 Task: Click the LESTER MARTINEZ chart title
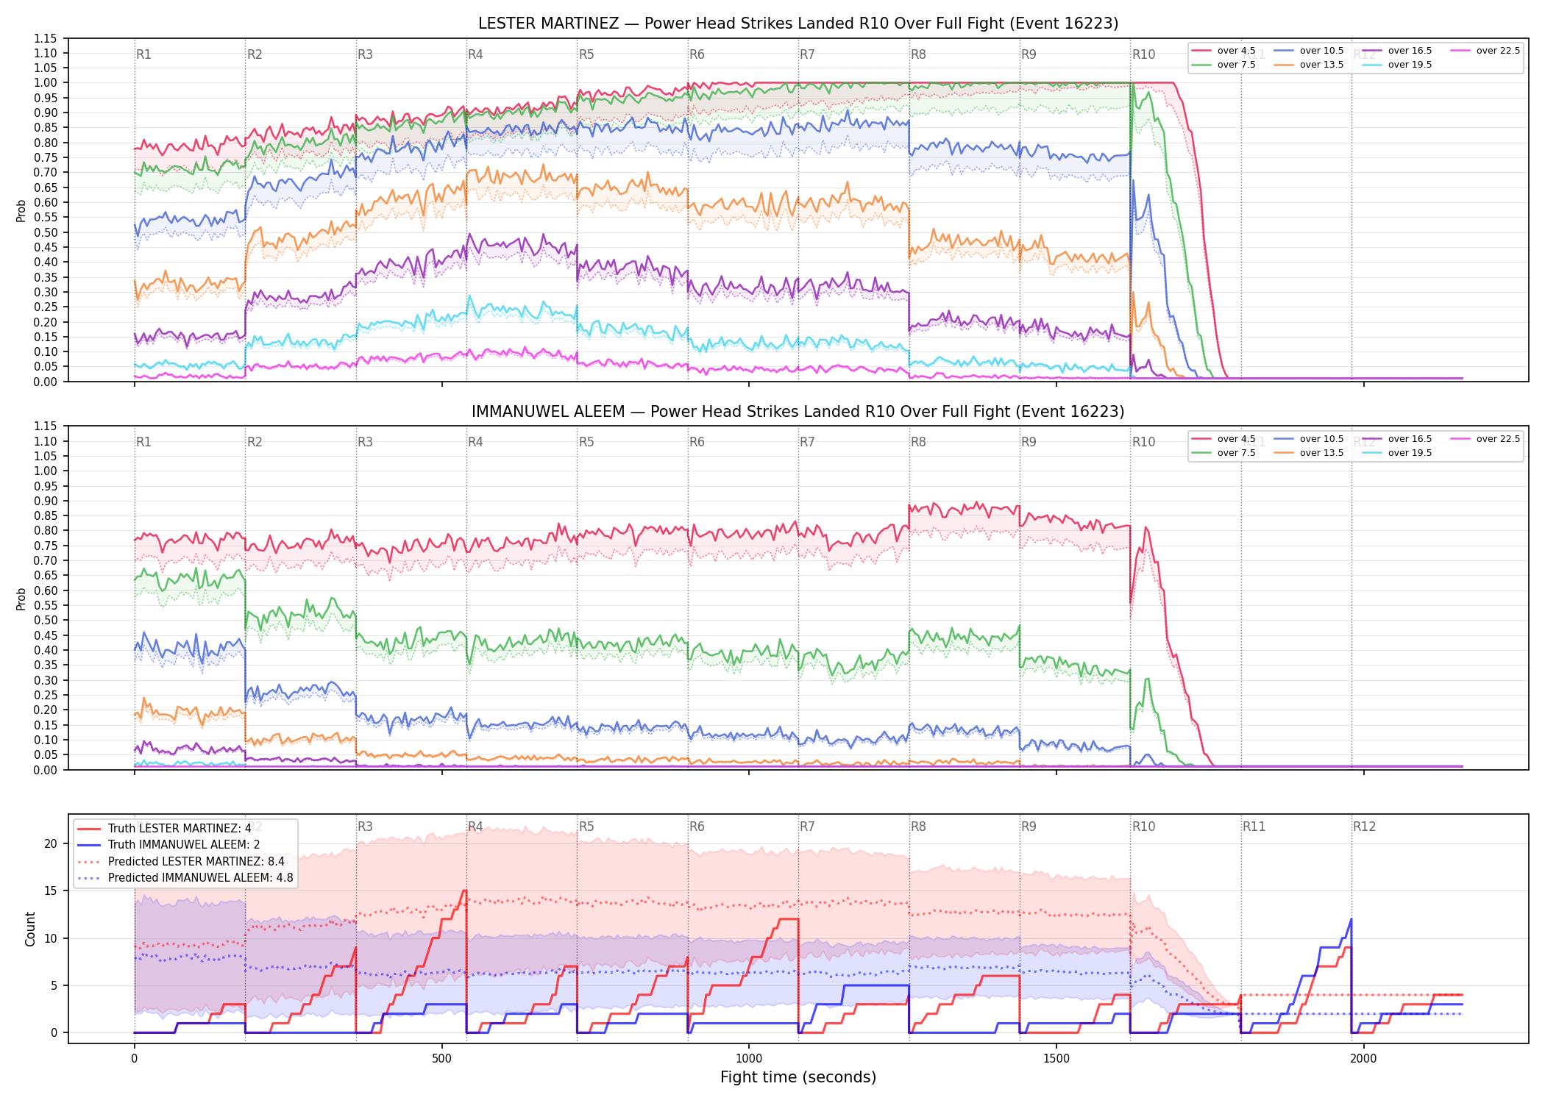[x=798, y=24]
